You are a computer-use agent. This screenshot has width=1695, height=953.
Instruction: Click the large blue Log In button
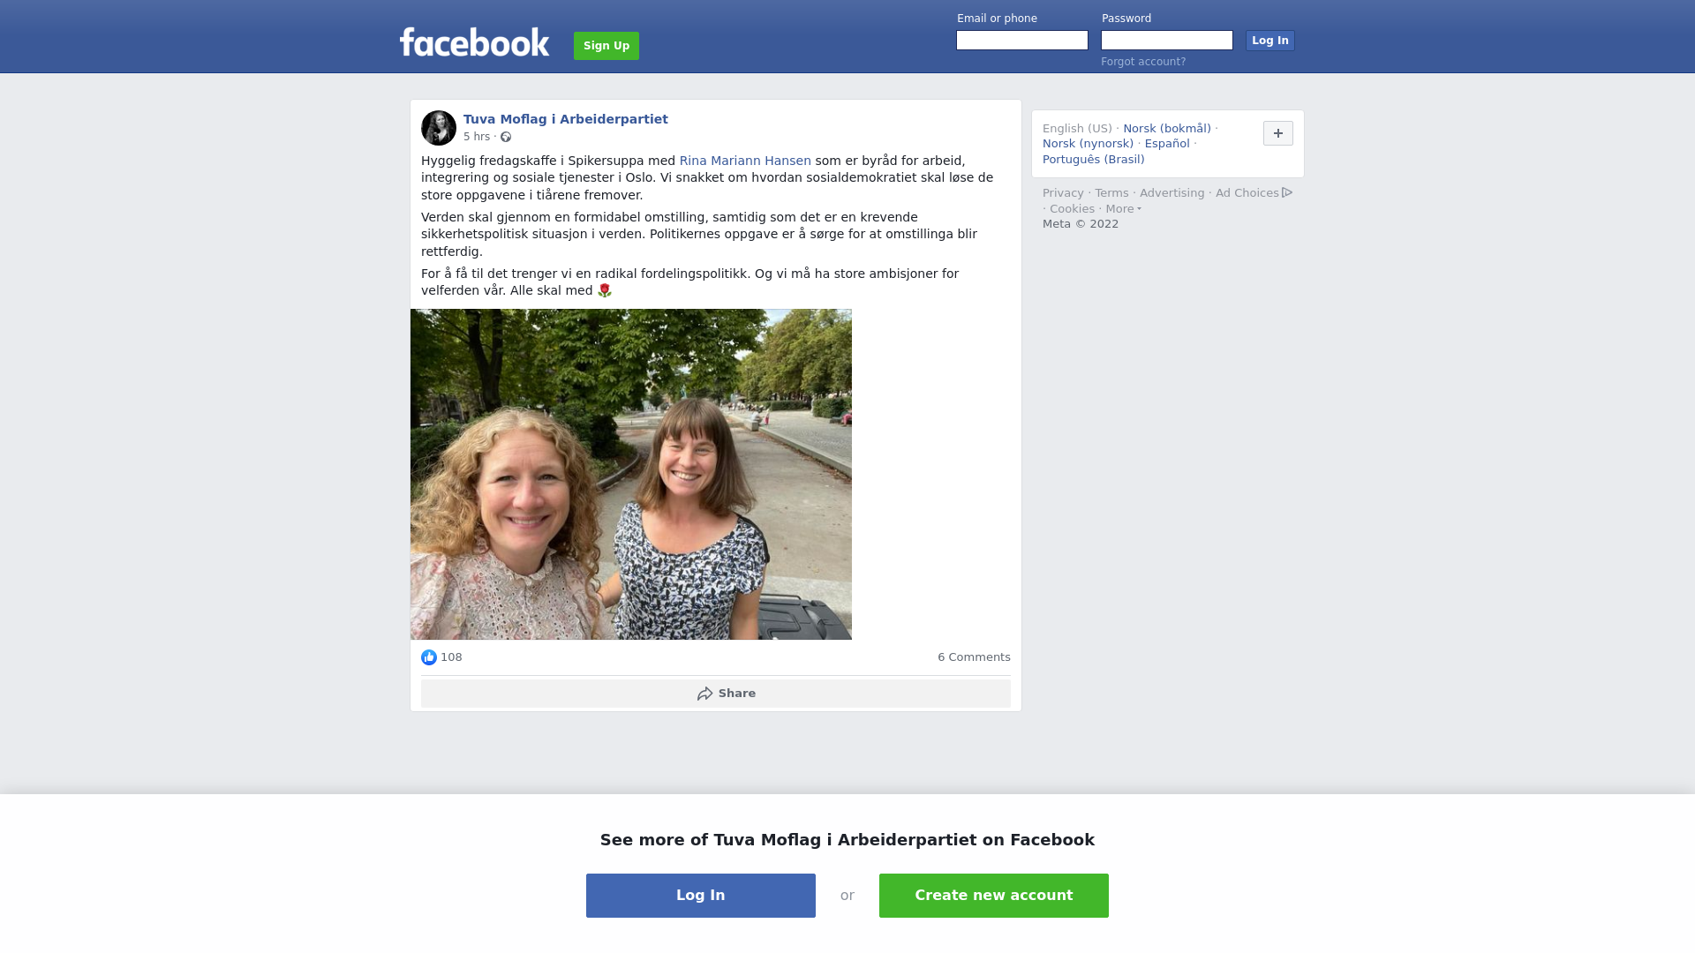(701, 896)
